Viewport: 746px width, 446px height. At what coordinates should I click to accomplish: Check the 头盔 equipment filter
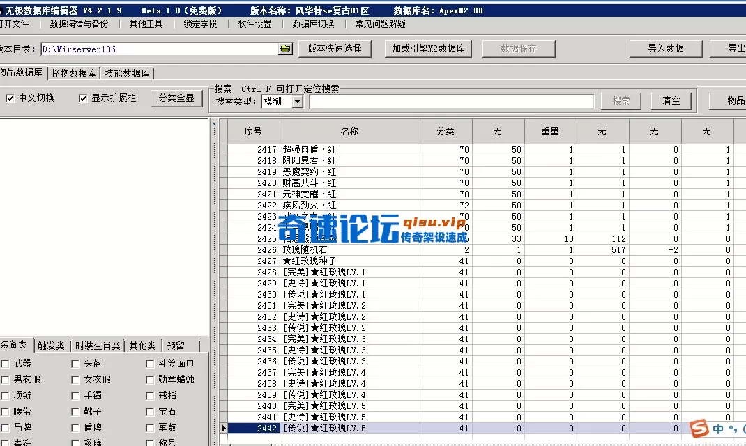click(x=75, y=362)
